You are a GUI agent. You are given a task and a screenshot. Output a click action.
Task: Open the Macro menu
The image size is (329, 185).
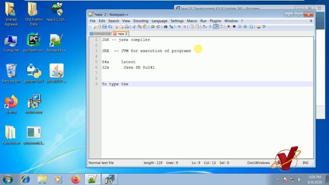192,21
